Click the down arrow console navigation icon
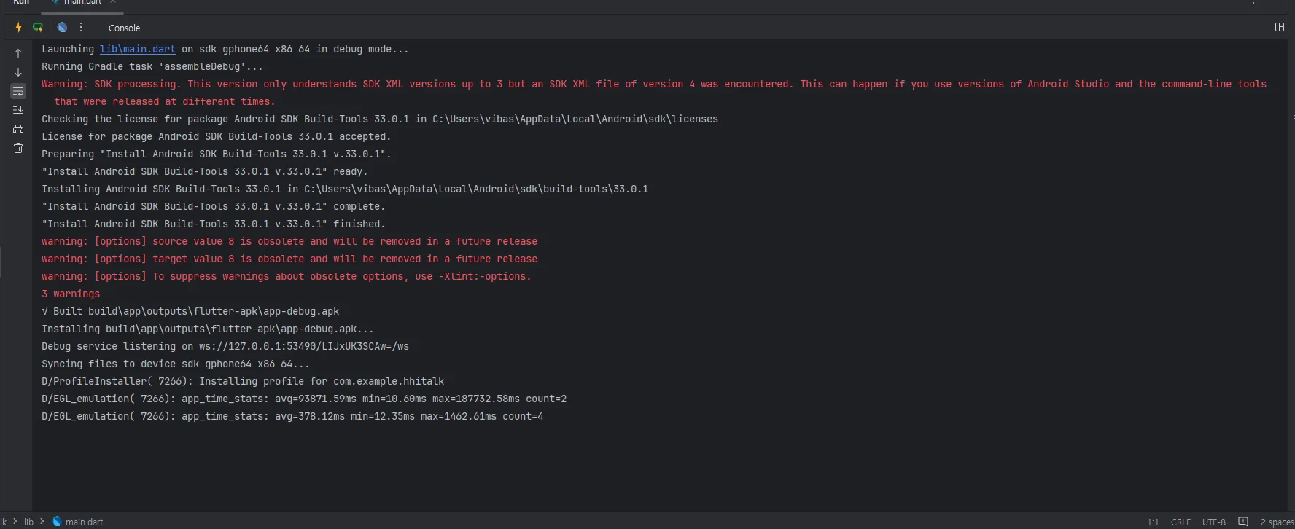The width and height of the screenshot is (1295, 529). point(18,72)
